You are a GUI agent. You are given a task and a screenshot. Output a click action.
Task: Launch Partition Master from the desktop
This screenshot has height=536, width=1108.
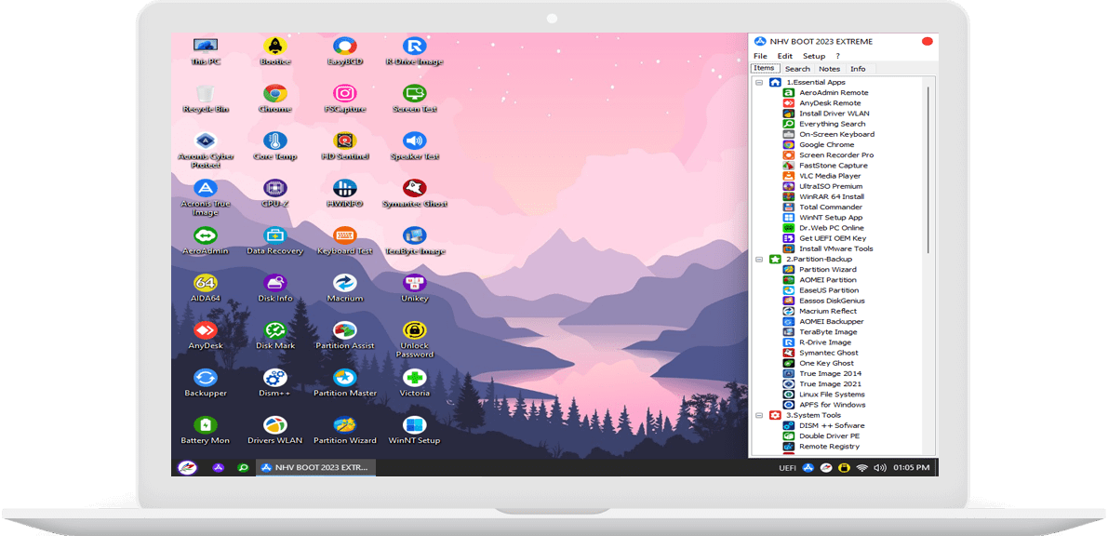pyautogui.click(x=345, y=382)
